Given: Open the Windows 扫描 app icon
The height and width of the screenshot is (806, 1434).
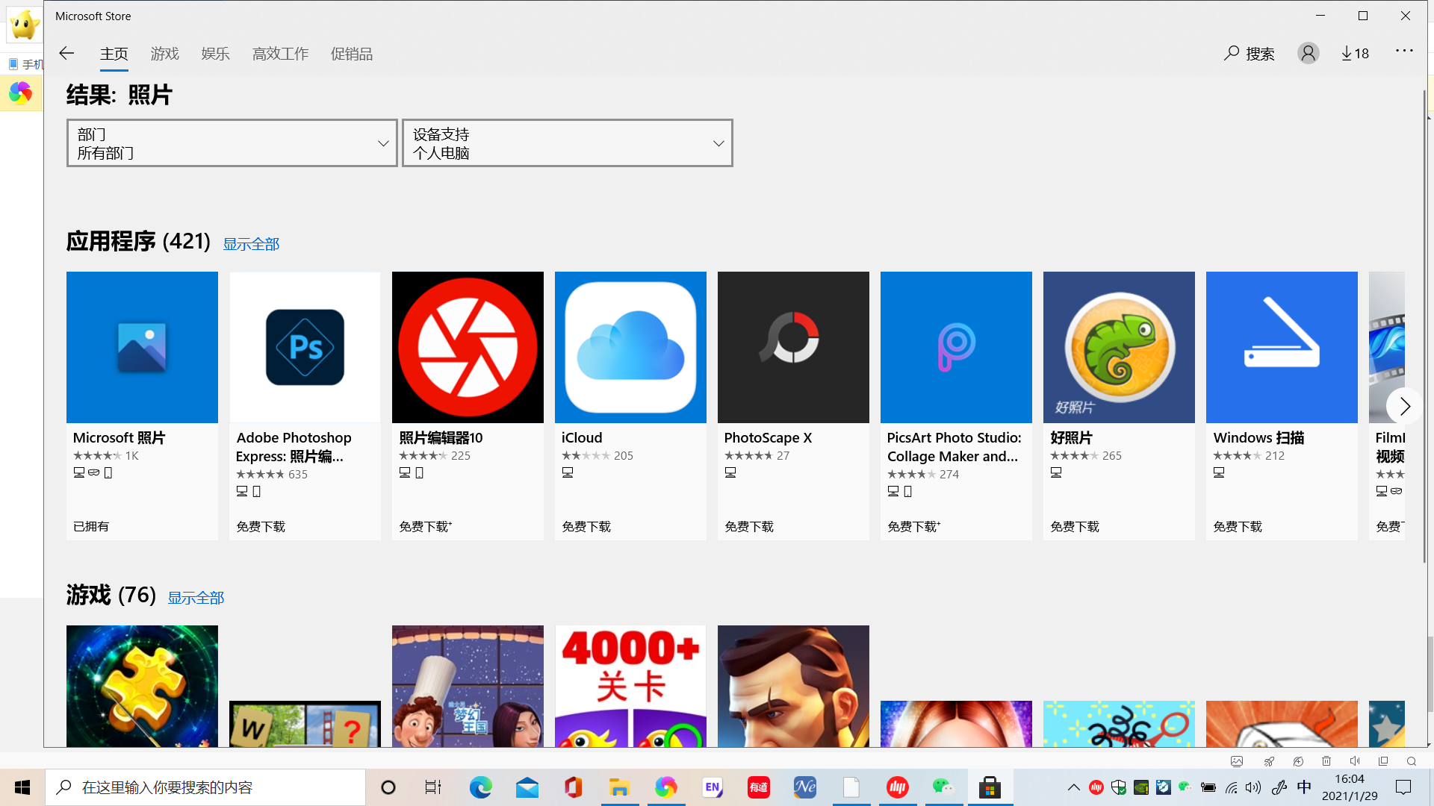Looking at the screenshot, I should pos(1282,347).
